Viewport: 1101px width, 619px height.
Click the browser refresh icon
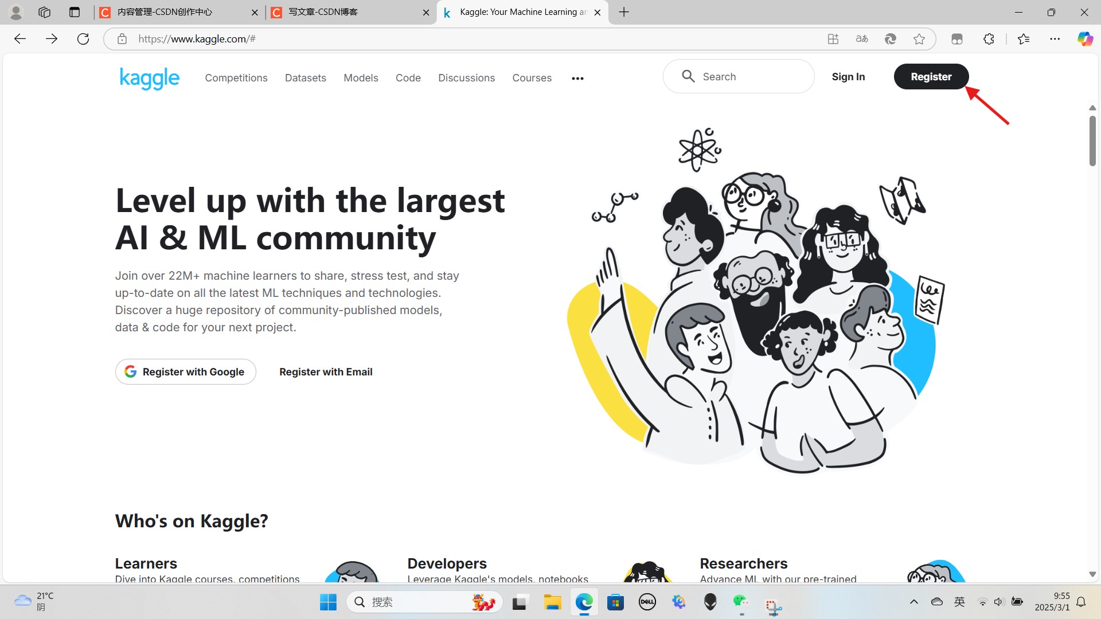83,39
